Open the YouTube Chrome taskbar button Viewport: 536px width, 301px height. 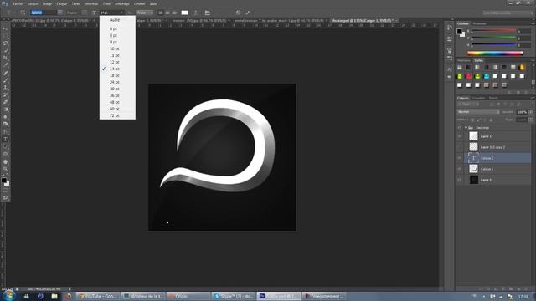point(98,296)
